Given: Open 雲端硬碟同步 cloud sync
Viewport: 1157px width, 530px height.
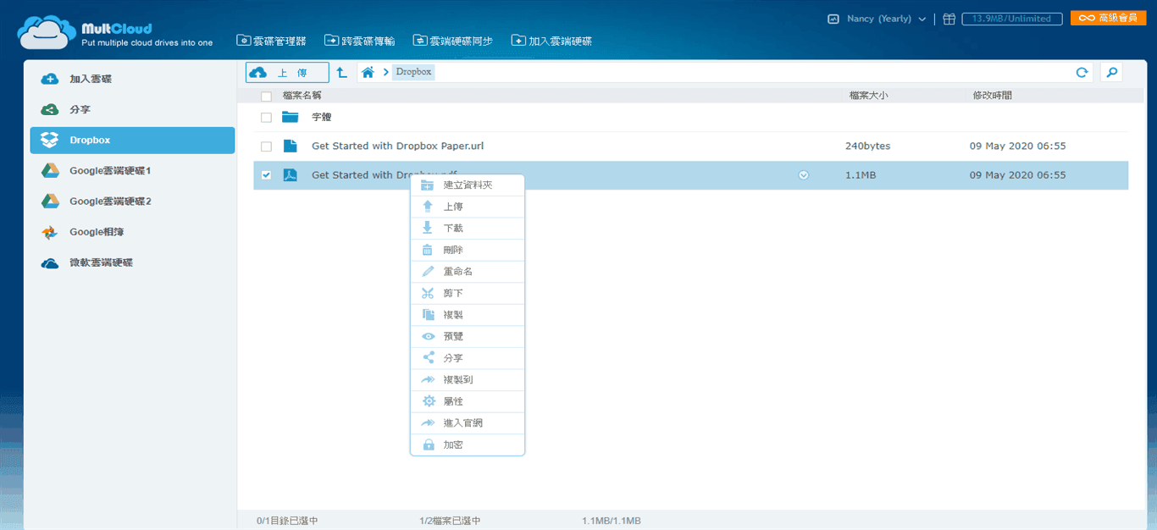Looking at the screenshot, I should point(453,41).
